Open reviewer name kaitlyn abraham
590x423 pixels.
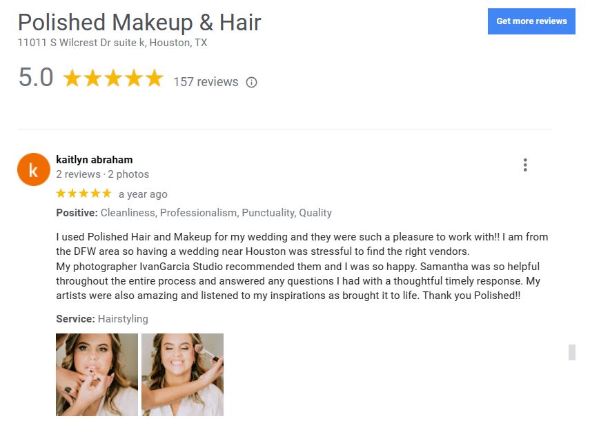pos(95,160)
